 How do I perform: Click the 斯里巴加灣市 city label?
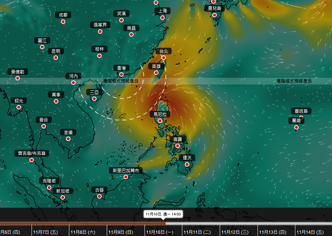(x=126, y=171)
